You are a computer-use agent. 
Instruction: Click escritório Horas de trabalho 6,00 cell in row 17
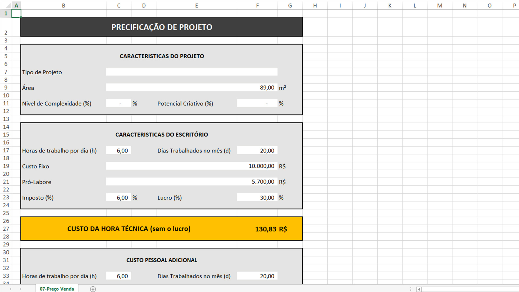[119, 150]
